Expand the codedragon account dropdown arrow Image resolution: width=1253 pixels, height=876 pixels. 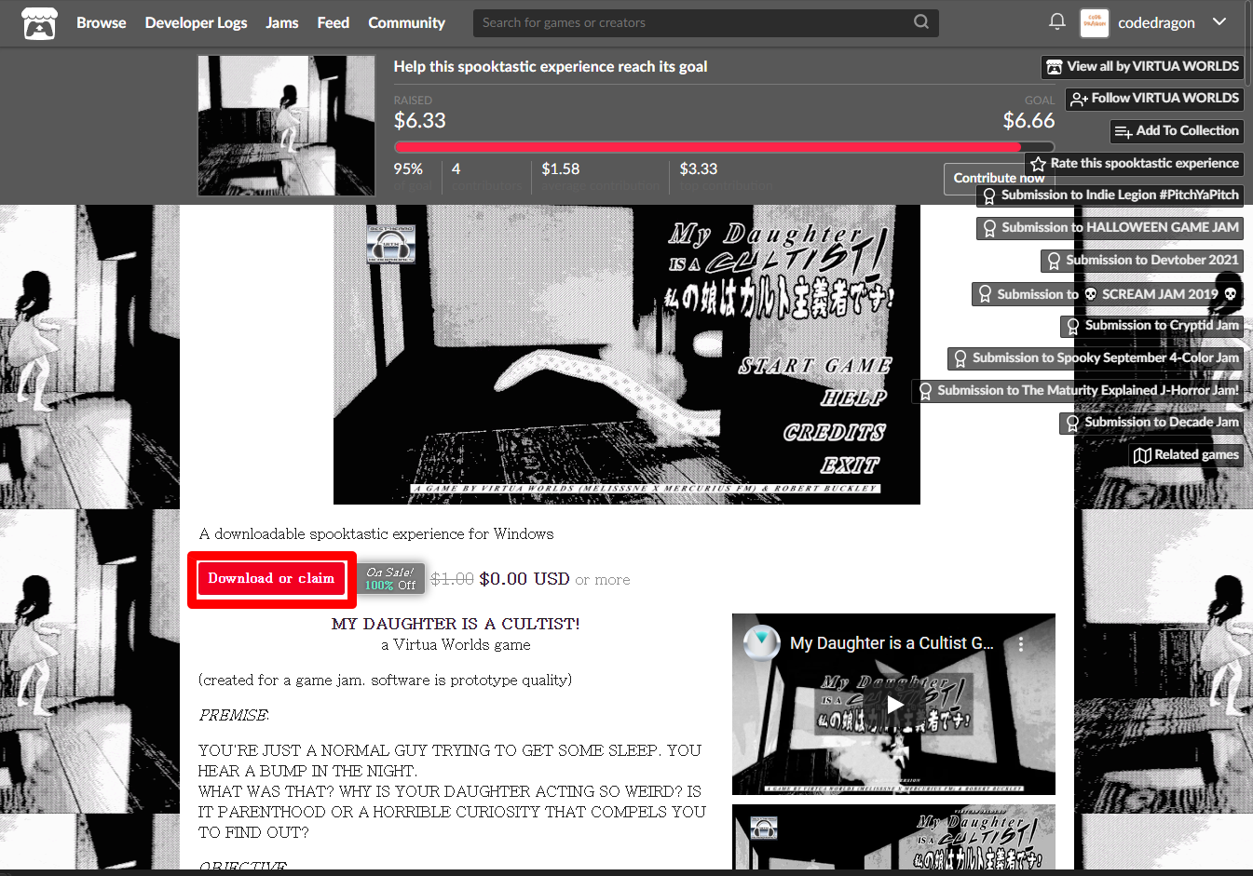click(1219, 21)
